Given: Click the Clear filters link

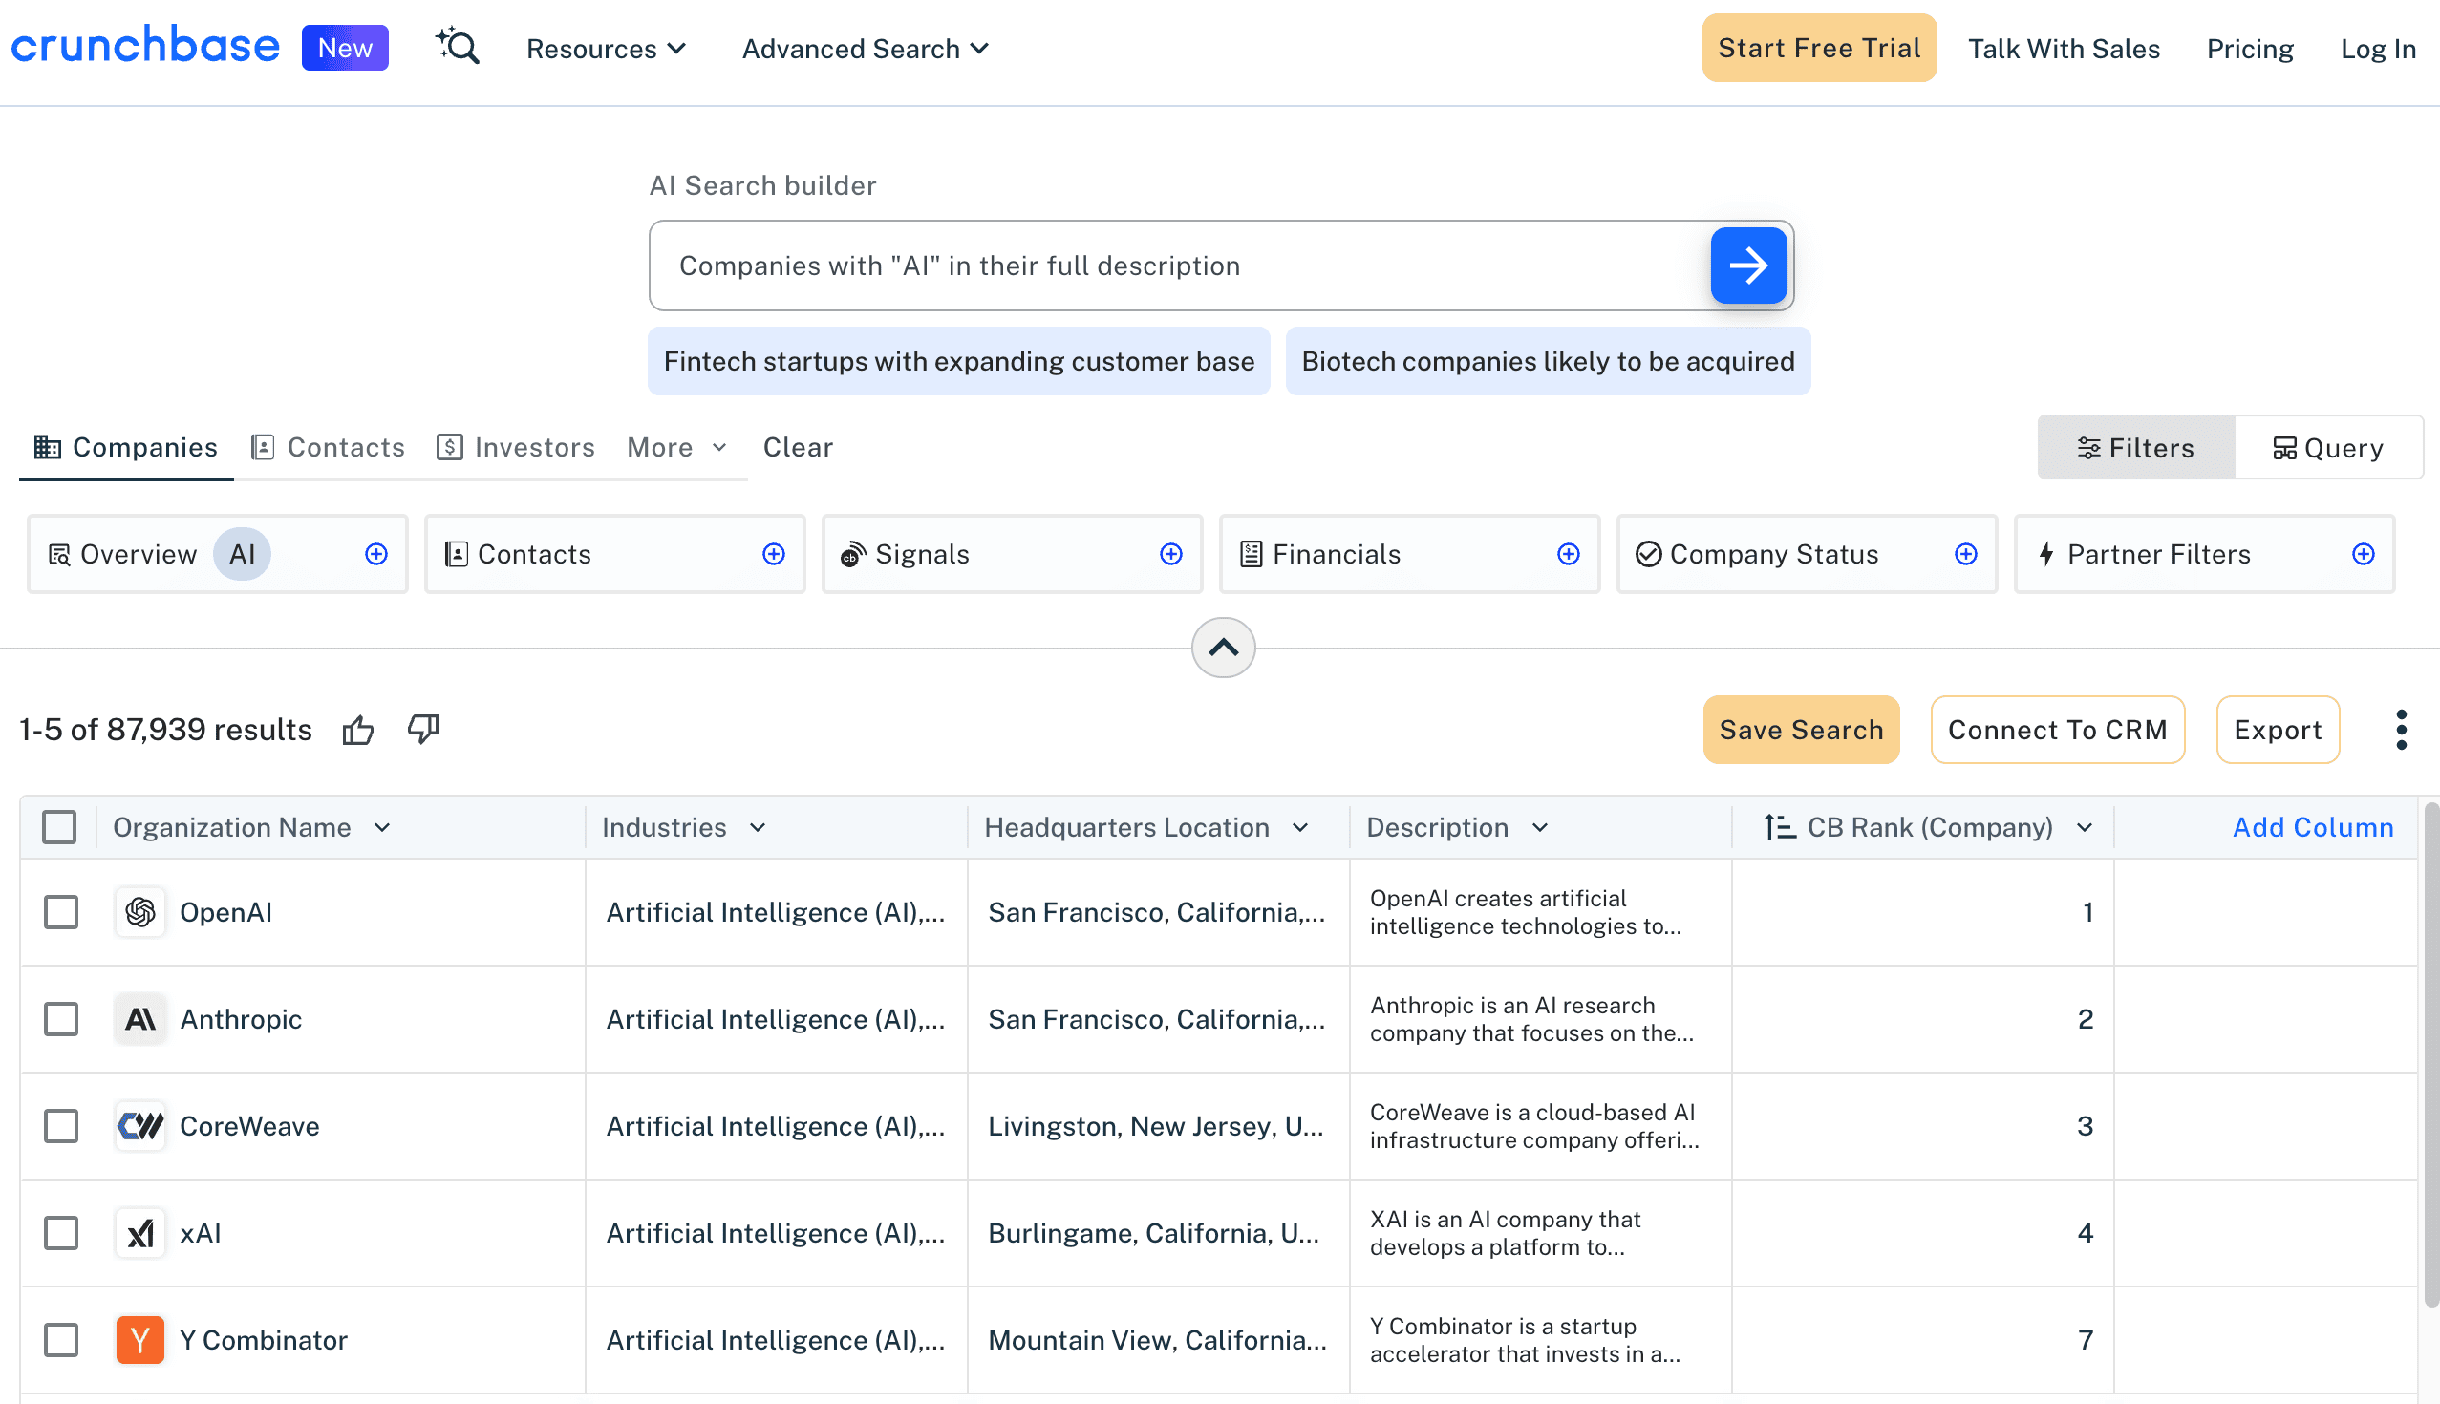Looking at the screenshot, I should point(798,447).
